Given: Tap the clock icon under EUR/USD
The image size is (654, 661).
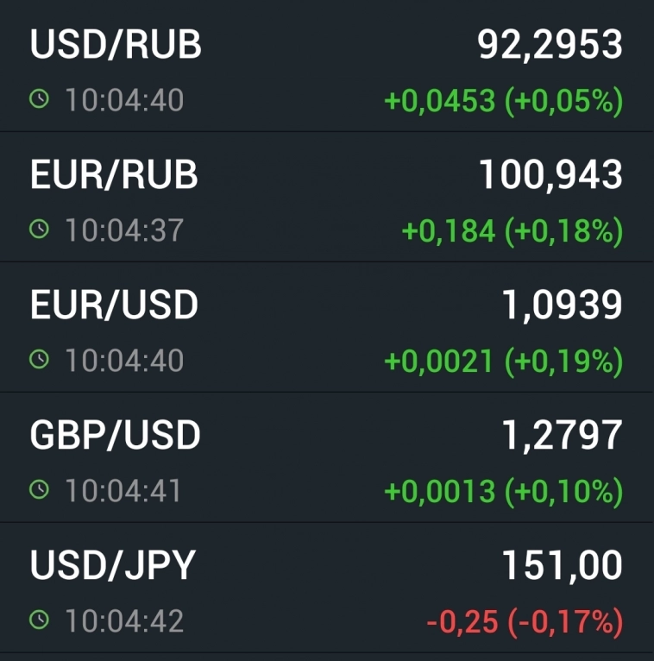Looking at the screenshot, I should (x=39, y=360).
